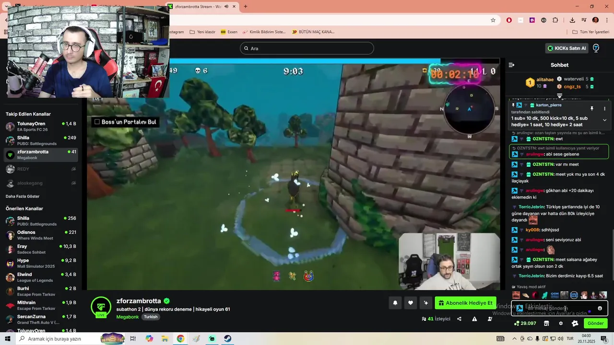Viewport: 614px width, 345px height.
Task: Open the Kimlik Bildirim Sistemi bookmark
Action: 264,32
